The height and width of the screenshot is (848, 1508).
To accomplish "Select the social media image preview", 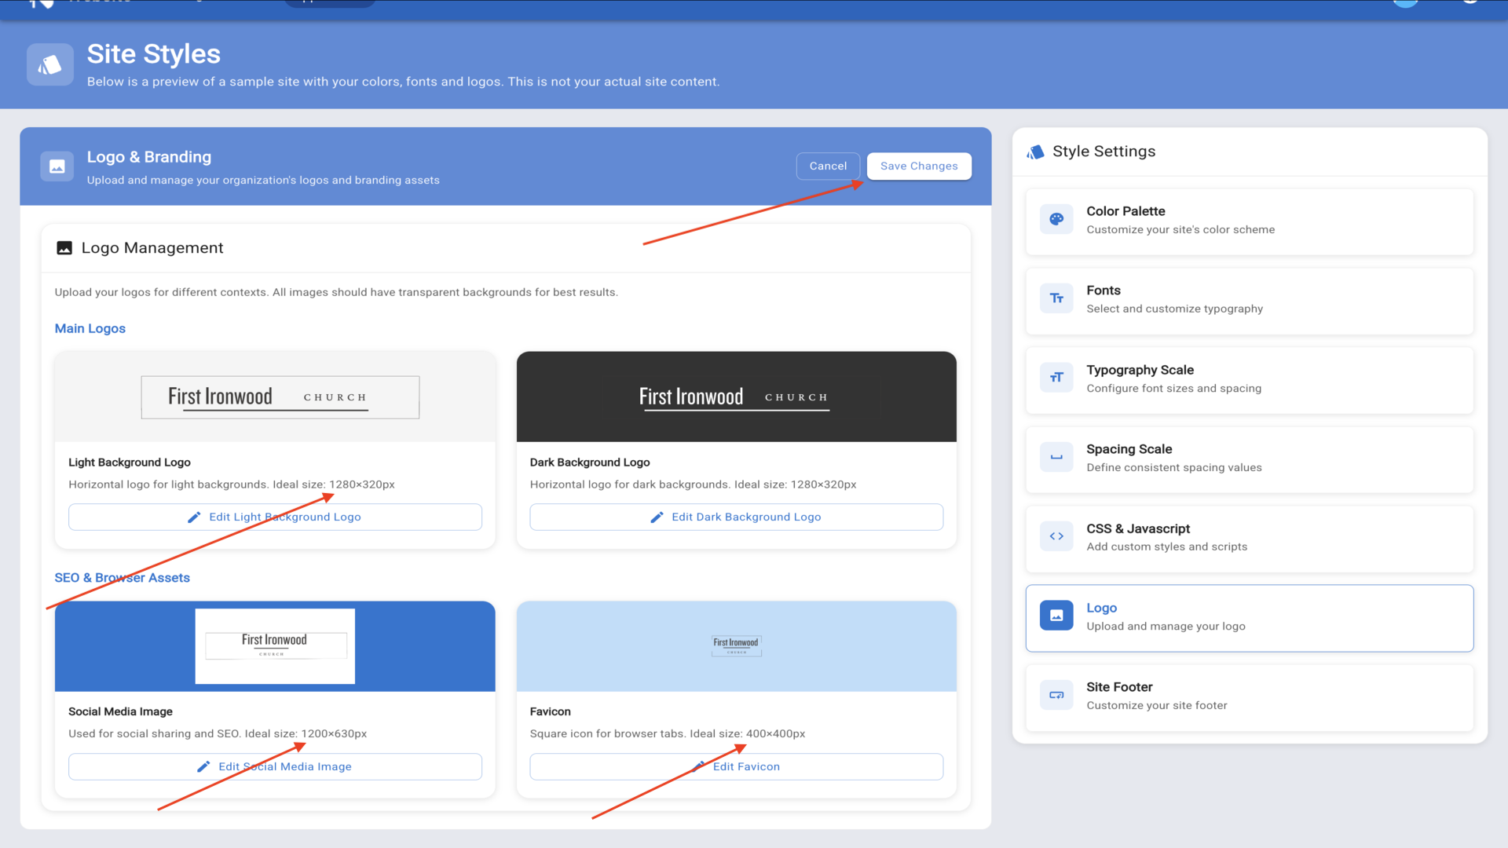I will (275, 647).
